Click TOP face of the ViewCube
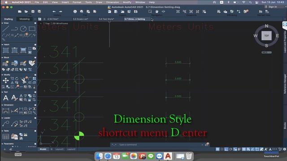The width and height of the screenshot is (287, 161). (x=266, y=36)
